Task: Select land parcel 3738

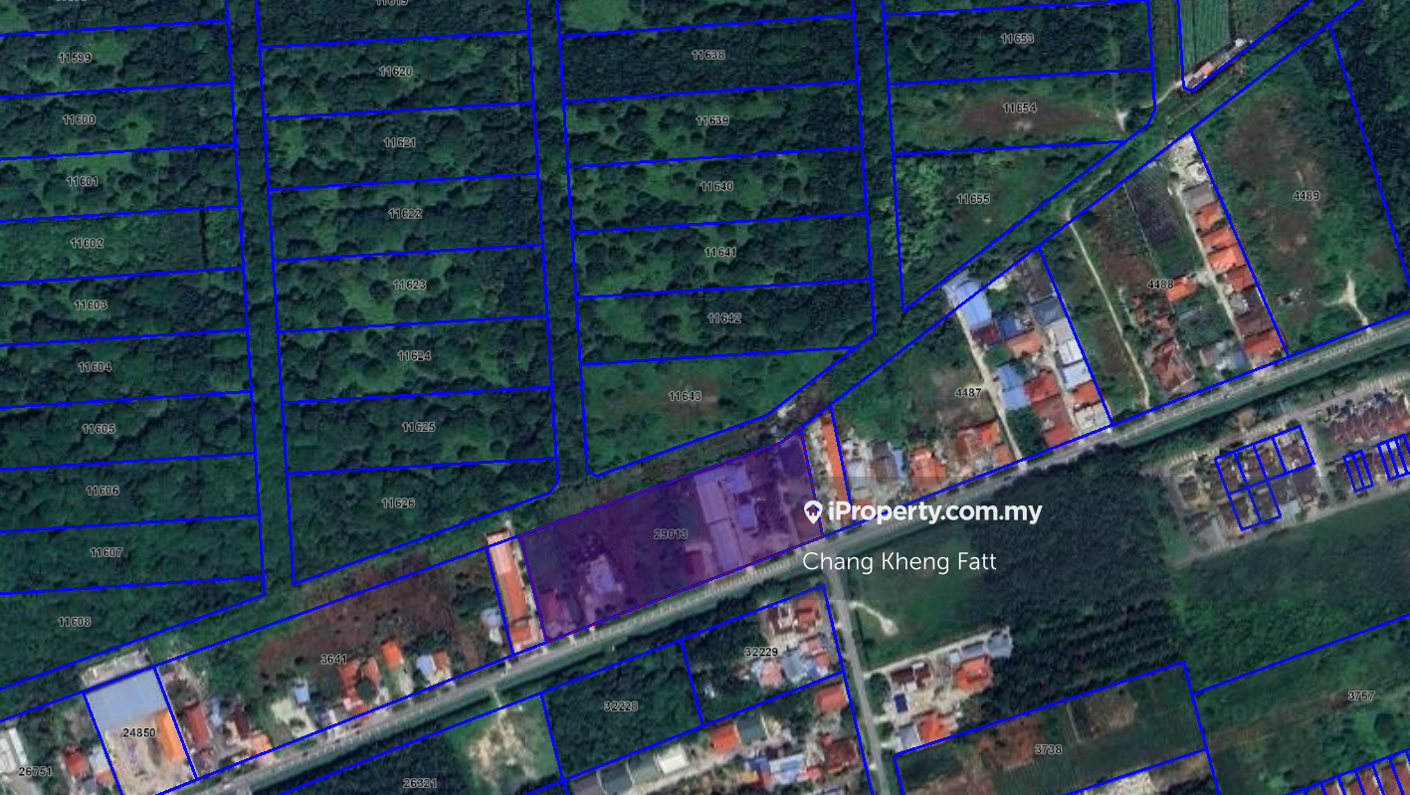Action: pyautogui.click(x=1049, y=748)
